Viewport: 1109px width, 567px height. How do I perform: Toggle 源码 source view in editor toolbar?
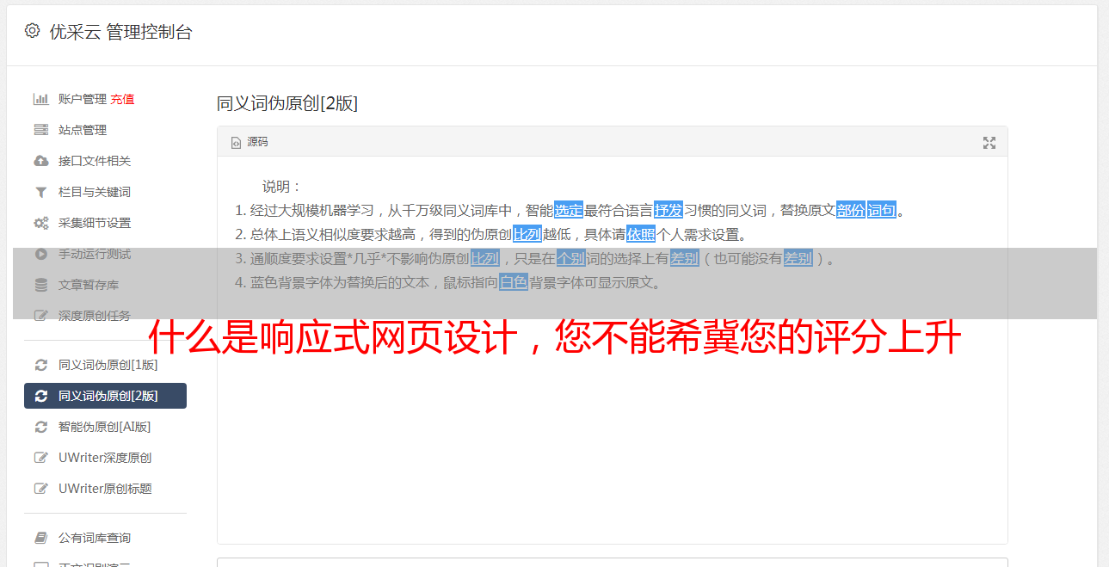250,142
